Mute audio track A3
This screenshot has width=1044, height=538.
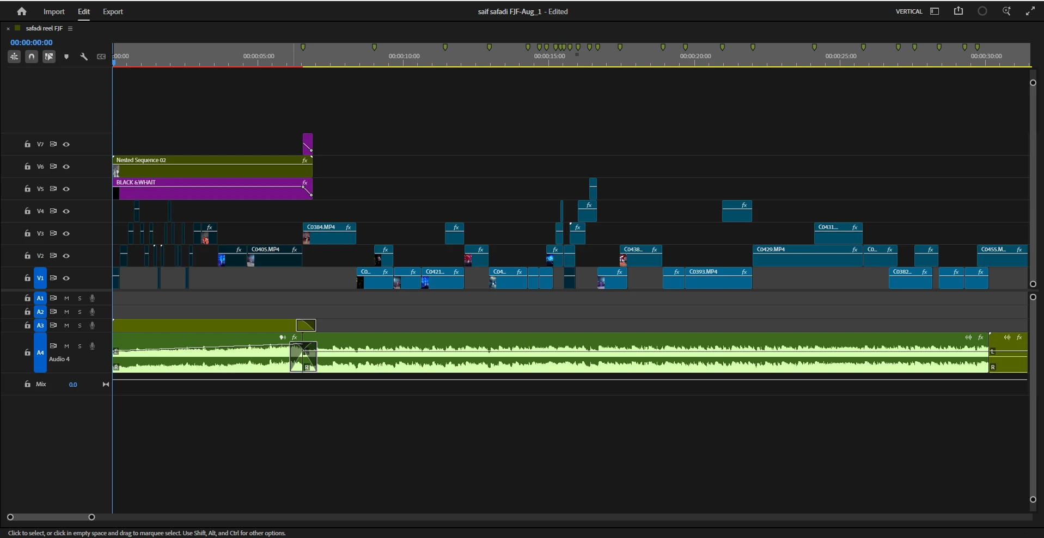66,326
